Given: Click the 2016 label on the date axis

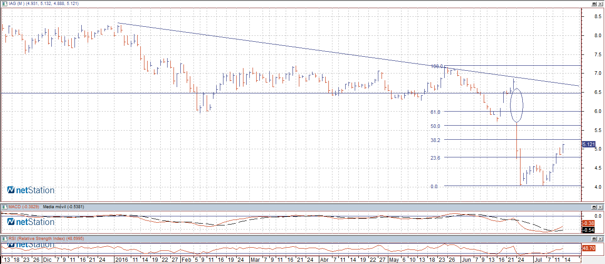Looking at the screenshot, I should click(x=121, y=260).
